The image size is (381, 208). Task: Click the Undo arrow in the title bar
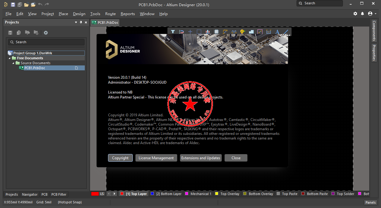coord(40,4)
